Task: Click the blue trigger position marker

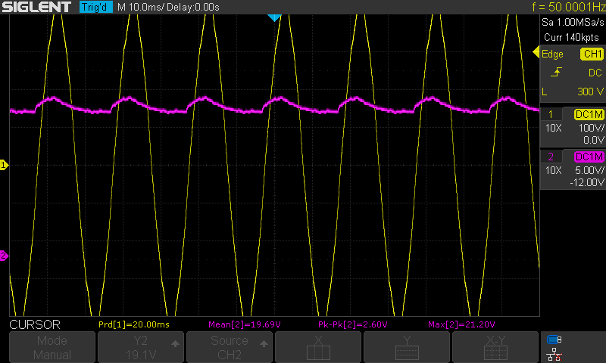Action: click(x=274, y=17)
